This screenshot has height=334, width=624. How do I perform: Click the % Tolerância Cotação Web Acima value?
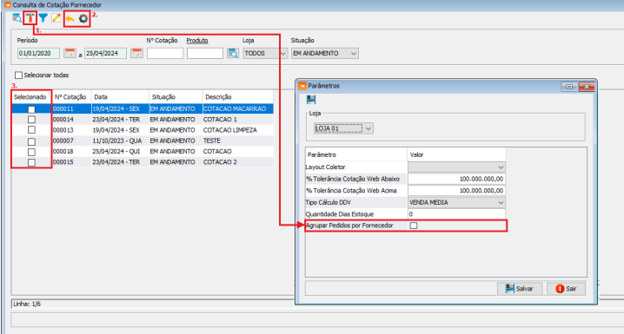(x=456, y=191)
